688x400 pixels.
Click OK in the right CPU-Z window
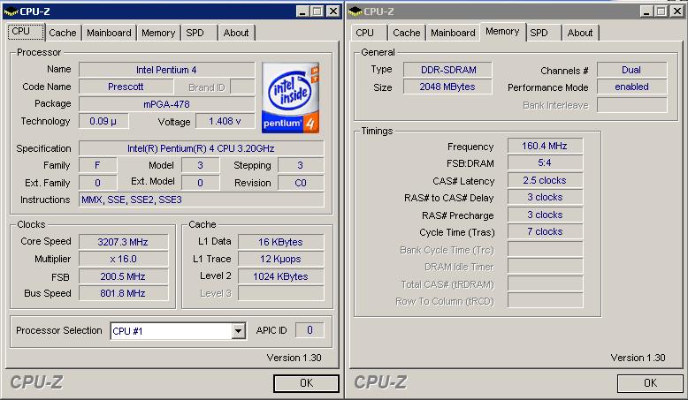tap(650, 383)
